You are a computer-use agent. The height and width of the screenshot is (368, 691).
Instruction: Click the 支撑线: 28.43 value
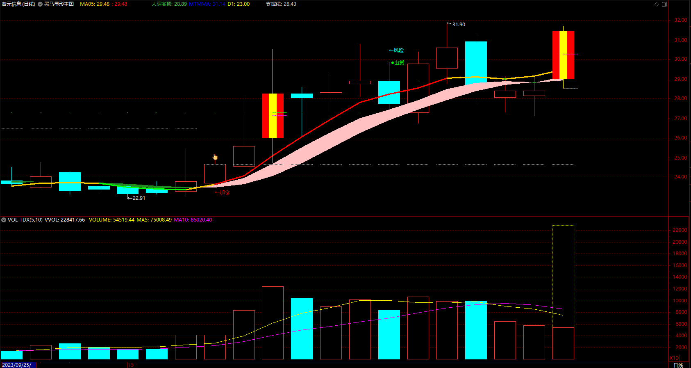point(281,4)
